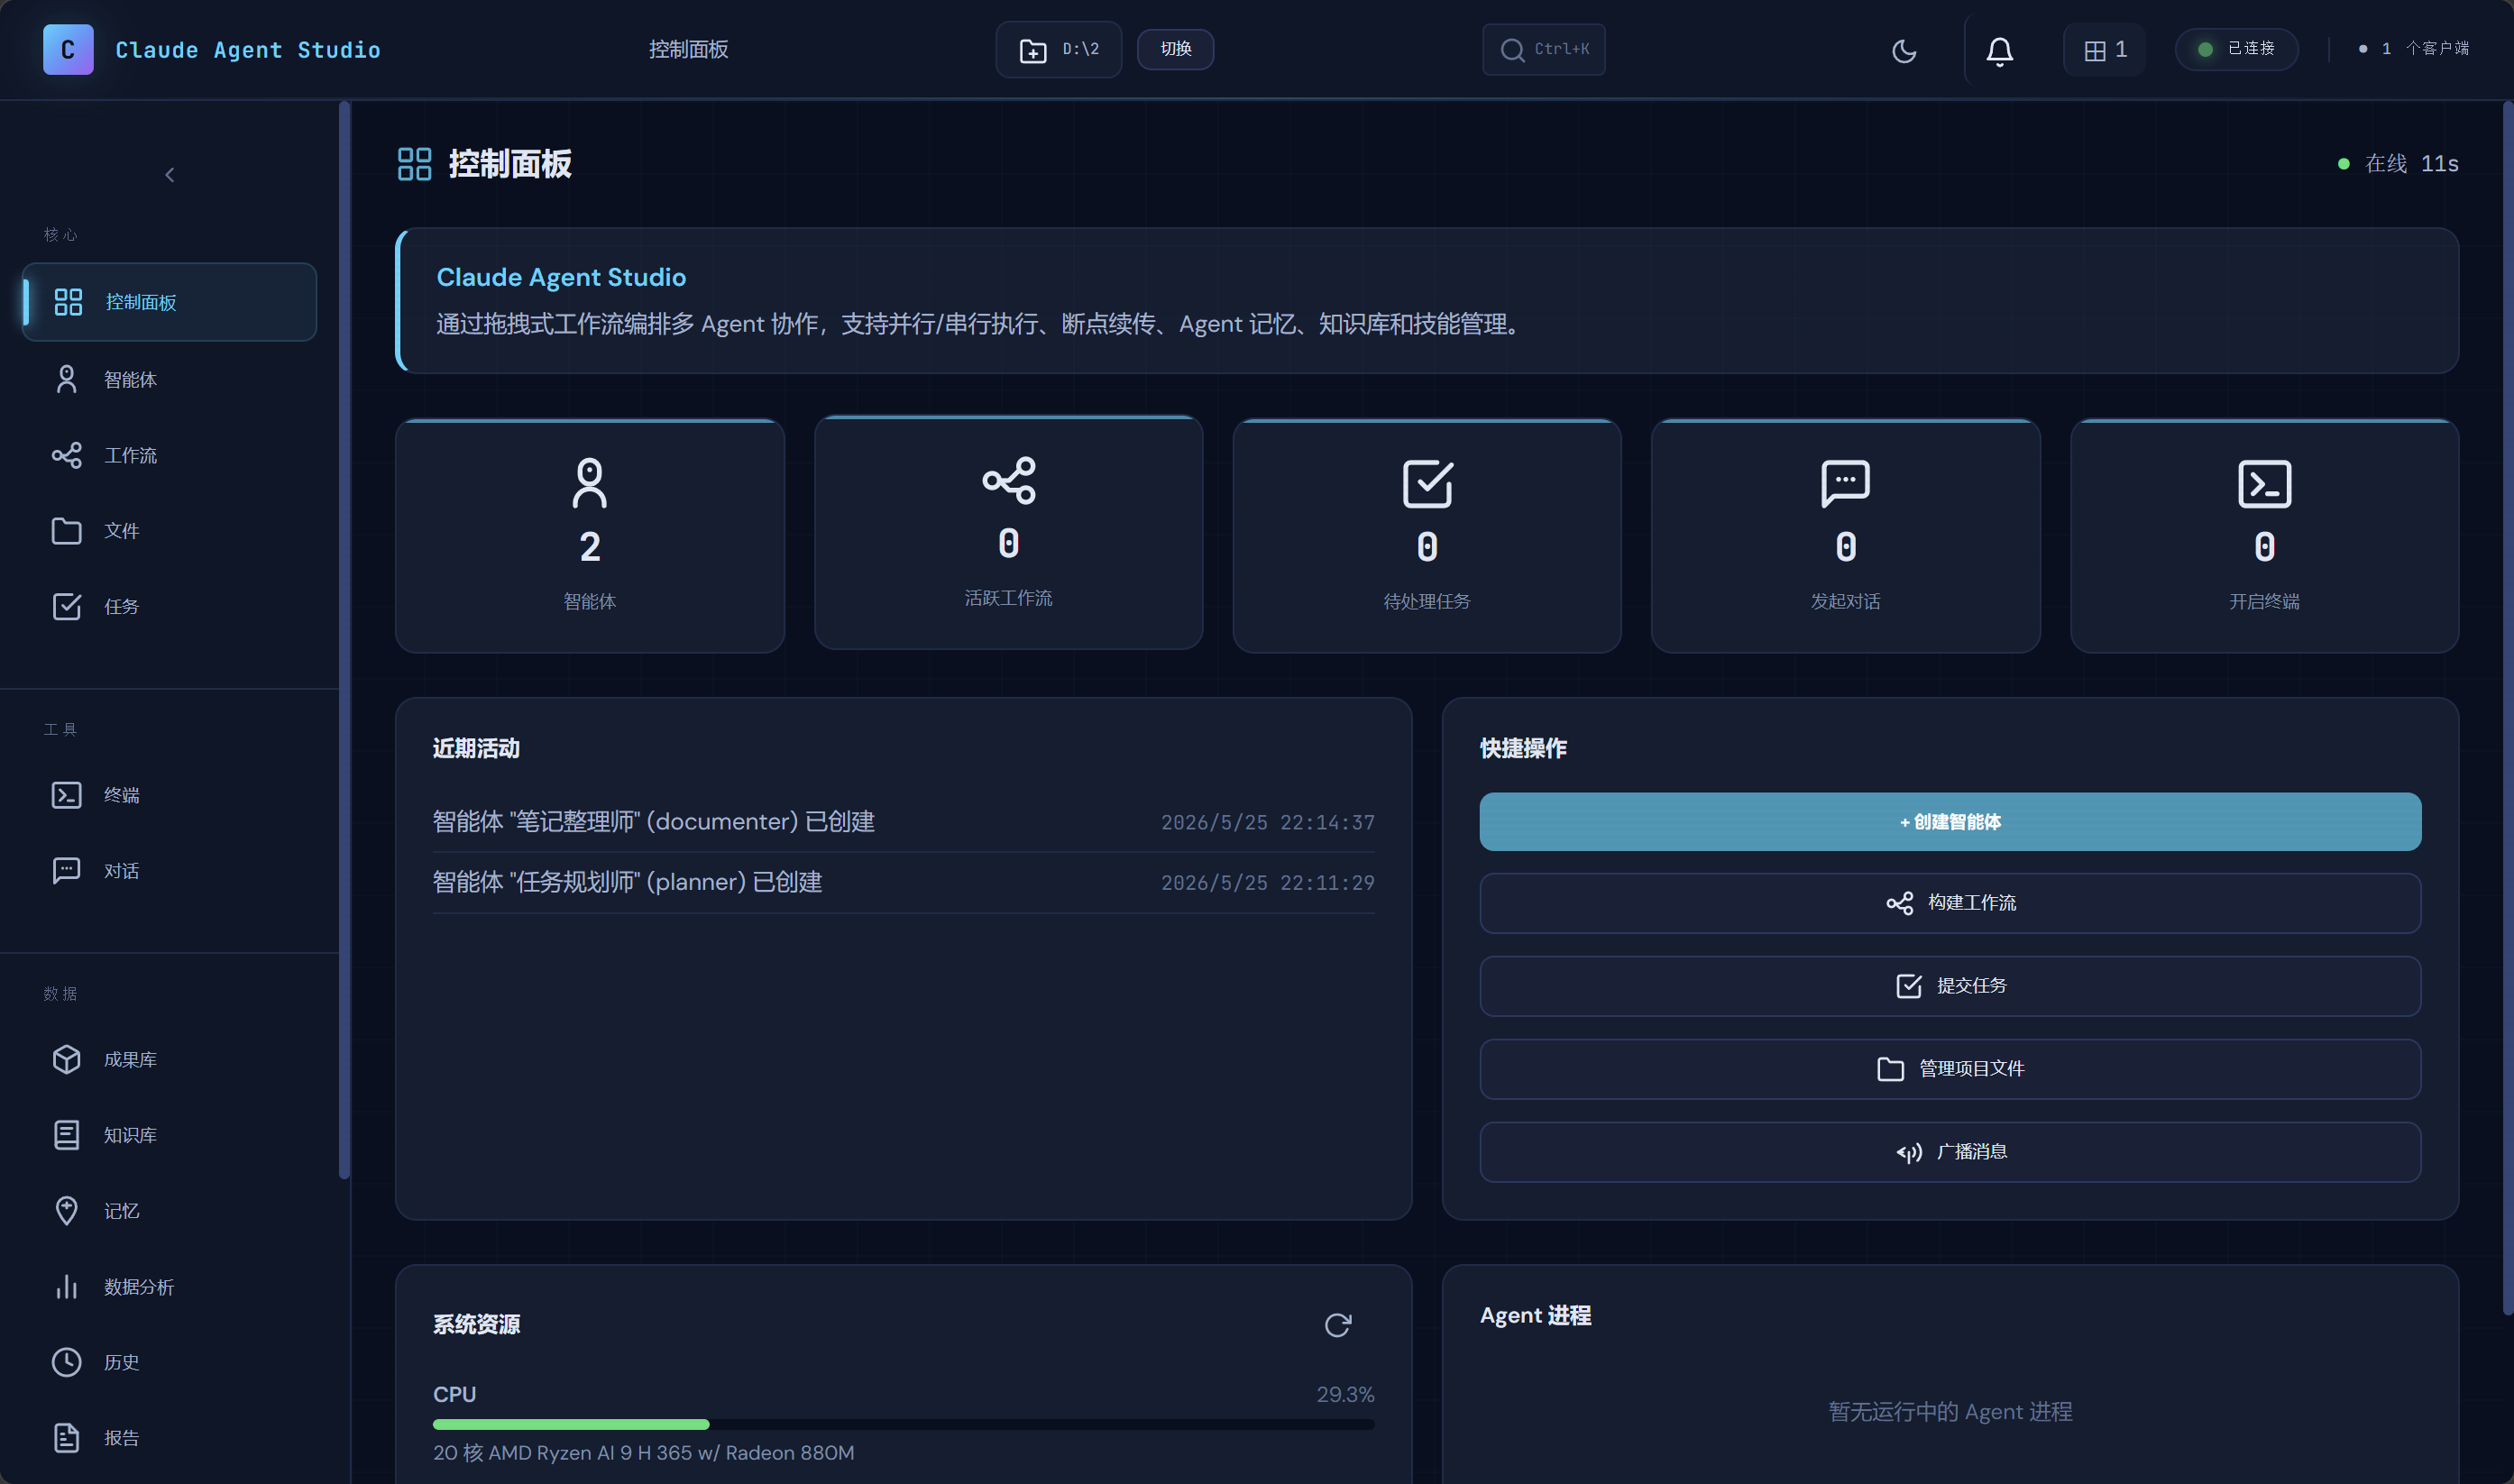This screenshot has height=1484, width=2514.
Task: Click the 控制面板 page title grid icon
Action: click(414, 164)
